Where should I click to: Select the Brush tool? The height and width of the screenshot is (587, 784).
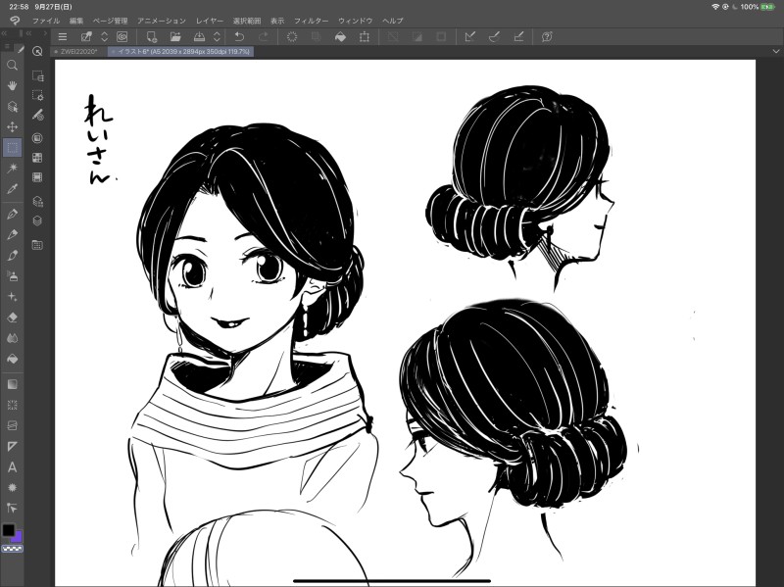[12, 256]
